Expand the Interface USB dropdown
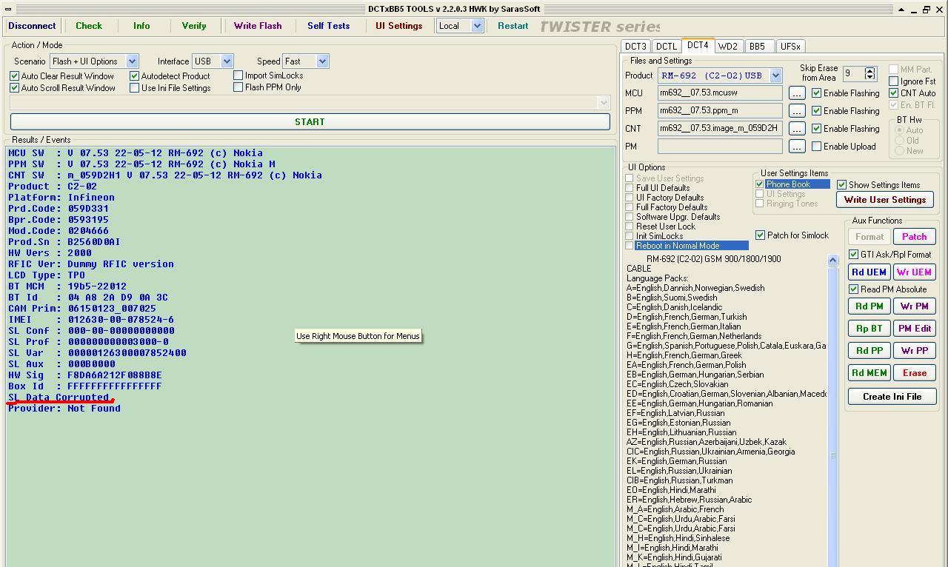948x567 pixels. (213, 61)
